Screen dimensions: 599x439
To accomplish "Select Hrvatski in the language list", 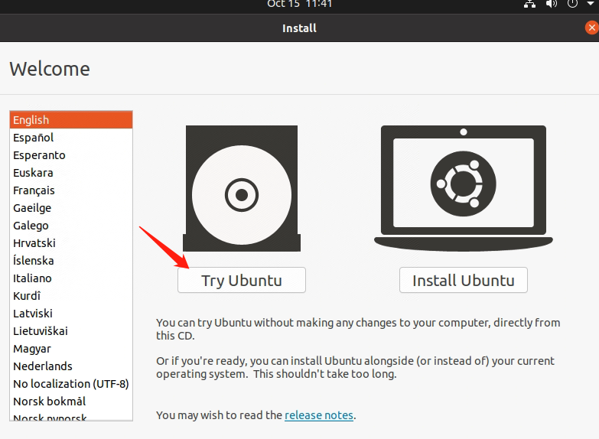I will (x=71, y=242).
